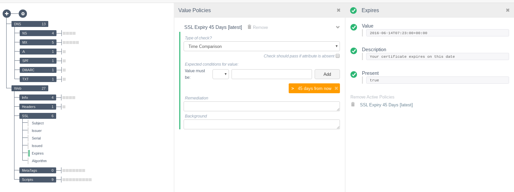The width and height of the screenshot is (514, 192).
Task: Open the Value must be operator dropdown
Action: [x=221, y=74]
